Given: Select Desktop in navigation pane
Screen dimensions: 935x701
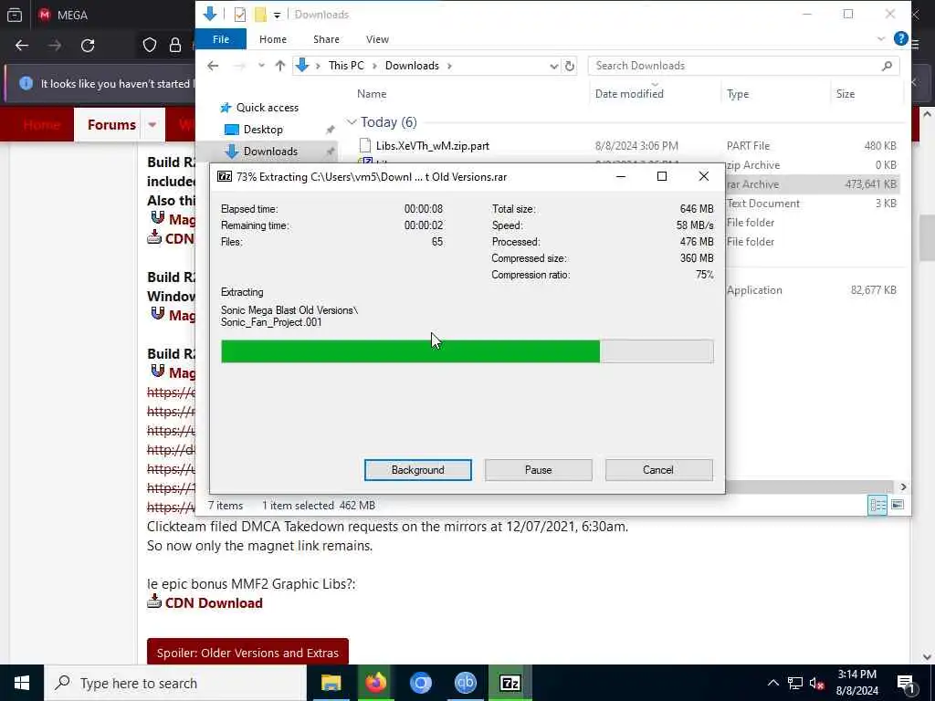Looking at the screenshot, I should coord(263,130).
